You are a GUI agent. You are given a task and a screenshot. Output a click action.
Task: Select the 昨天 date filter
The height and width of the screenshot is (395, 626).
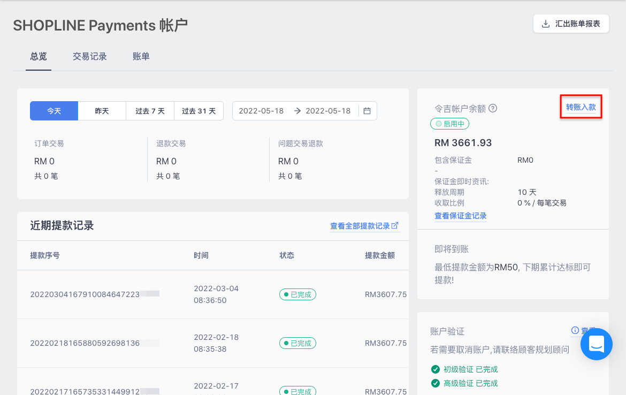[102, 111]
